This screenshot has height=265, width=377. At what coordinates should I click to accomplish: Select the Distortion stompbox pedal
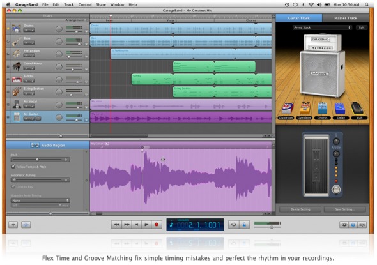click(x=287, y=109)
